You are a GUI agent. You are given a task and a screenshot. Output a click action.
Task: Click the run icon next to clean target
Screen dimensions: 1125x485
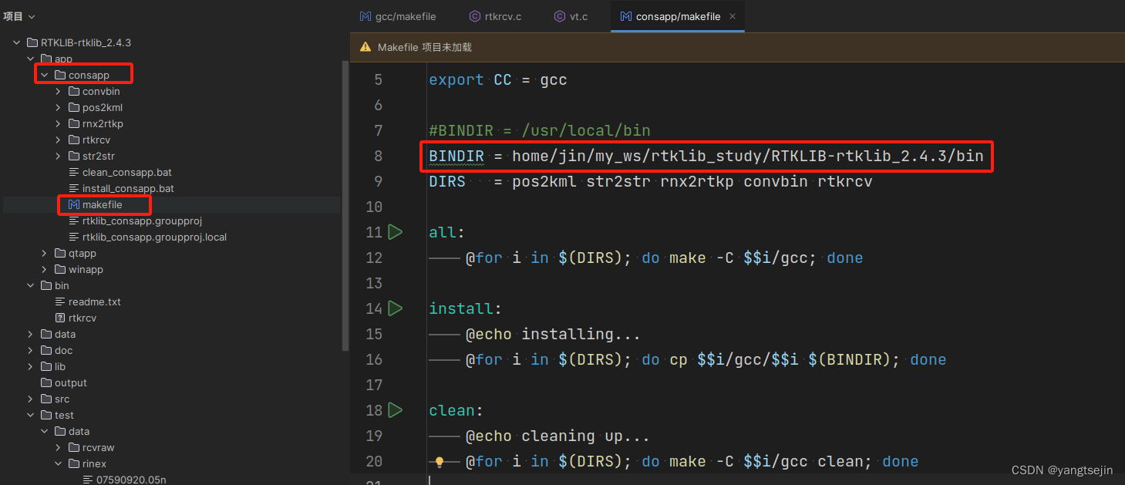coord(396,409)
